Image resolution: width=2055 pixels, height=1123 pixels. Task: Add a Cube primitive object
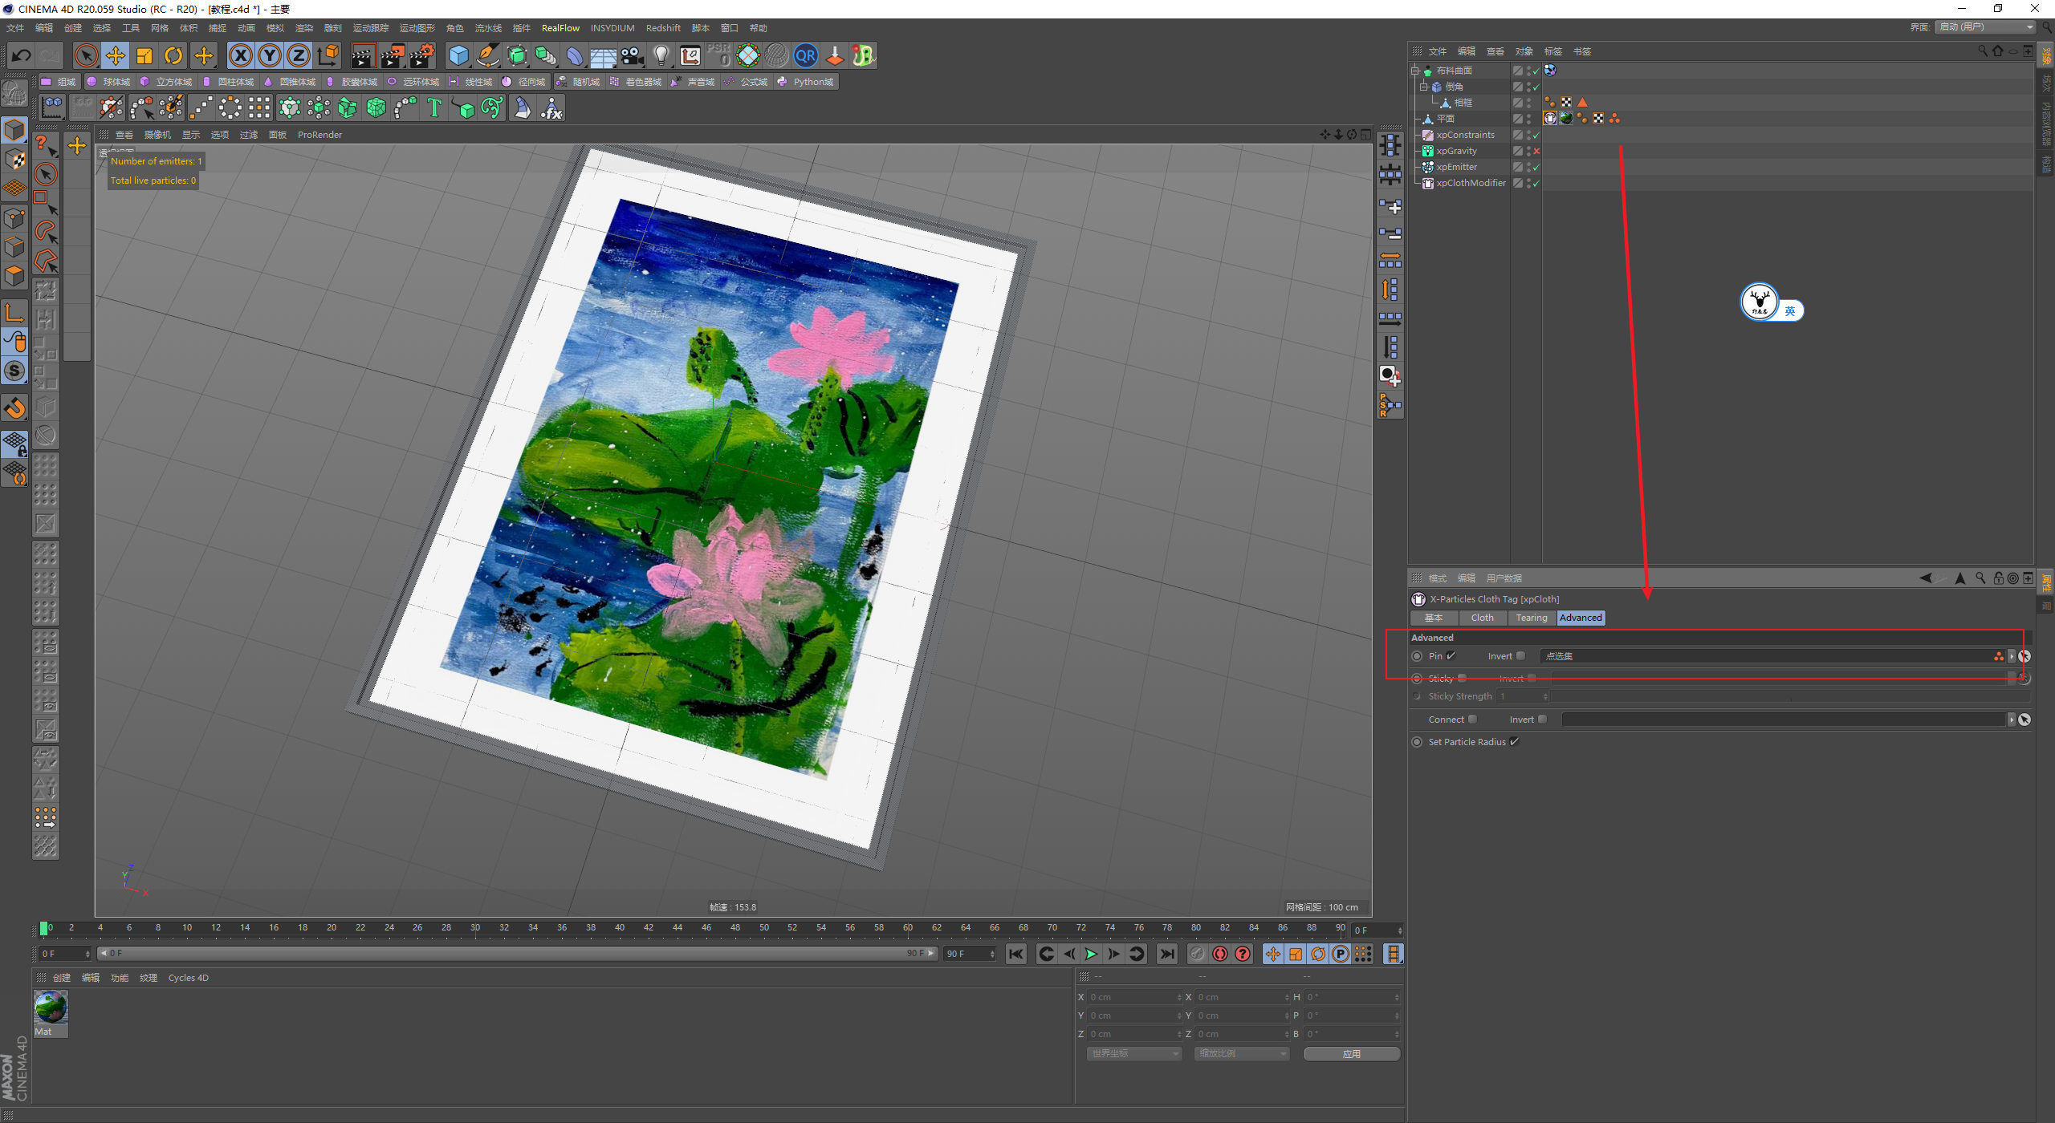tap(458, 55)
